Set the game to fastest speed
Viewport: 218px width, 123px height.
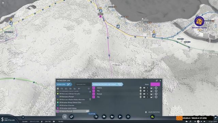tap(204, 122)
